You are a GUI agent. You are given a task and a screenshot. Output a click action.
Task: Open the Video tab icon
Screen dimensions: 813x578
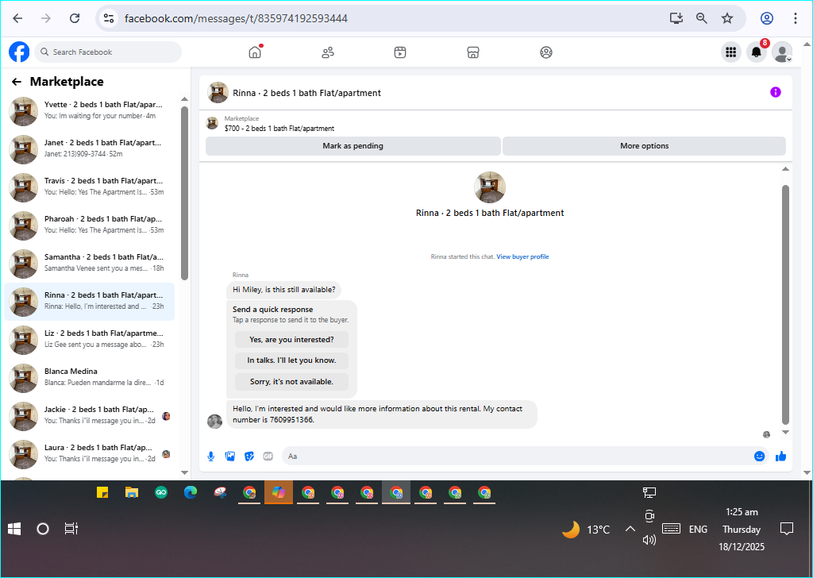pos(400,52)
